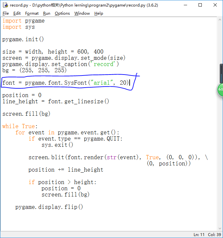Show the Options menu
Image resolution: width=223 pixels, height=238 pixels.
[x=62, y=13]
